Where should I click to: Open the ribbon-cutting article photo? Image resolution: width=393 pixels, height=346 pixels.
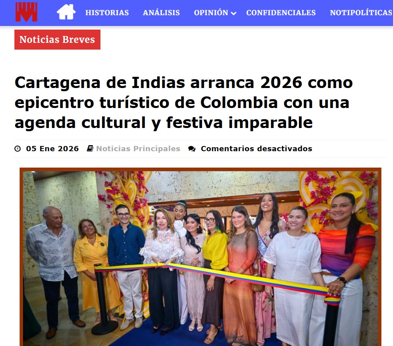(201, 257)
